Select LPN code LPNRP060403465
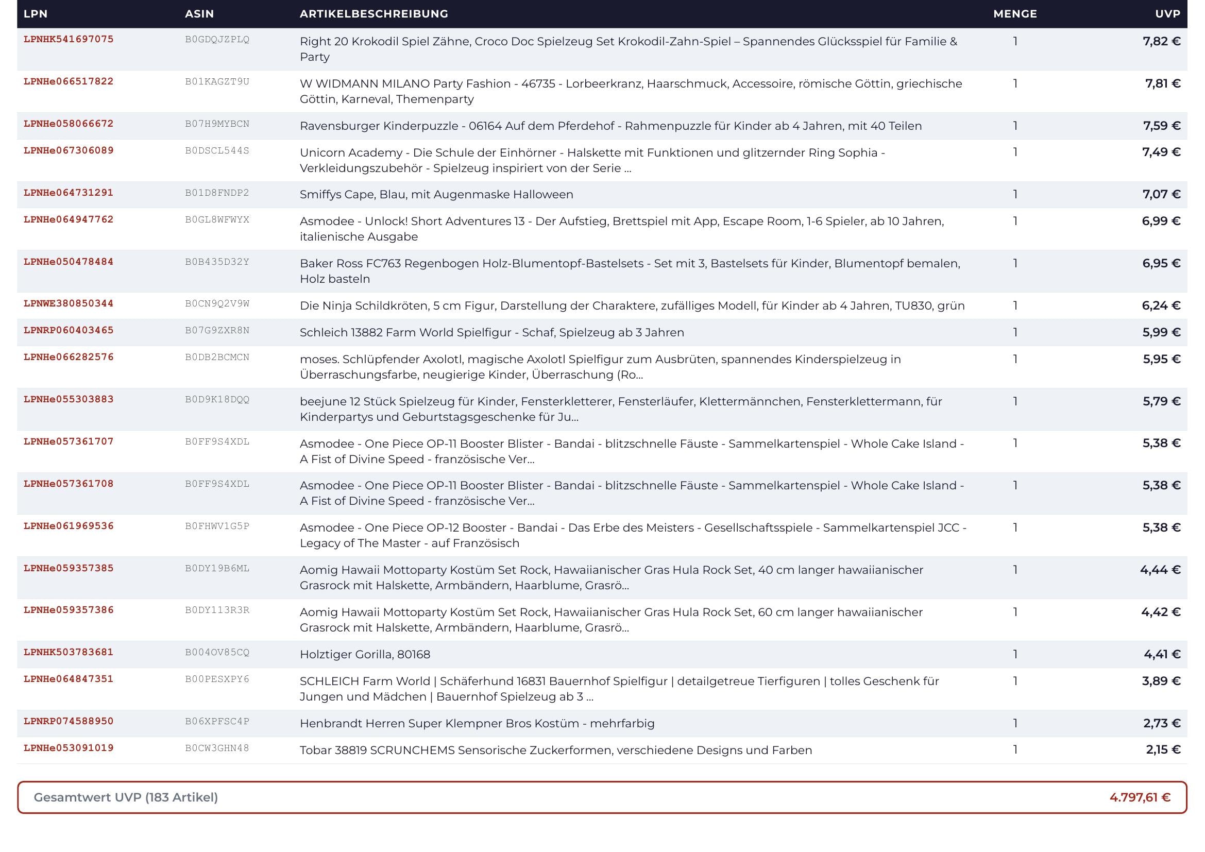 pos(68,331)
